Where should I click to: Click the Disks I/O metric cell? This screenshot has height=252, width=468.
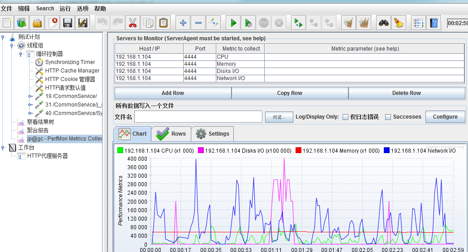click(x=240, y=71)
